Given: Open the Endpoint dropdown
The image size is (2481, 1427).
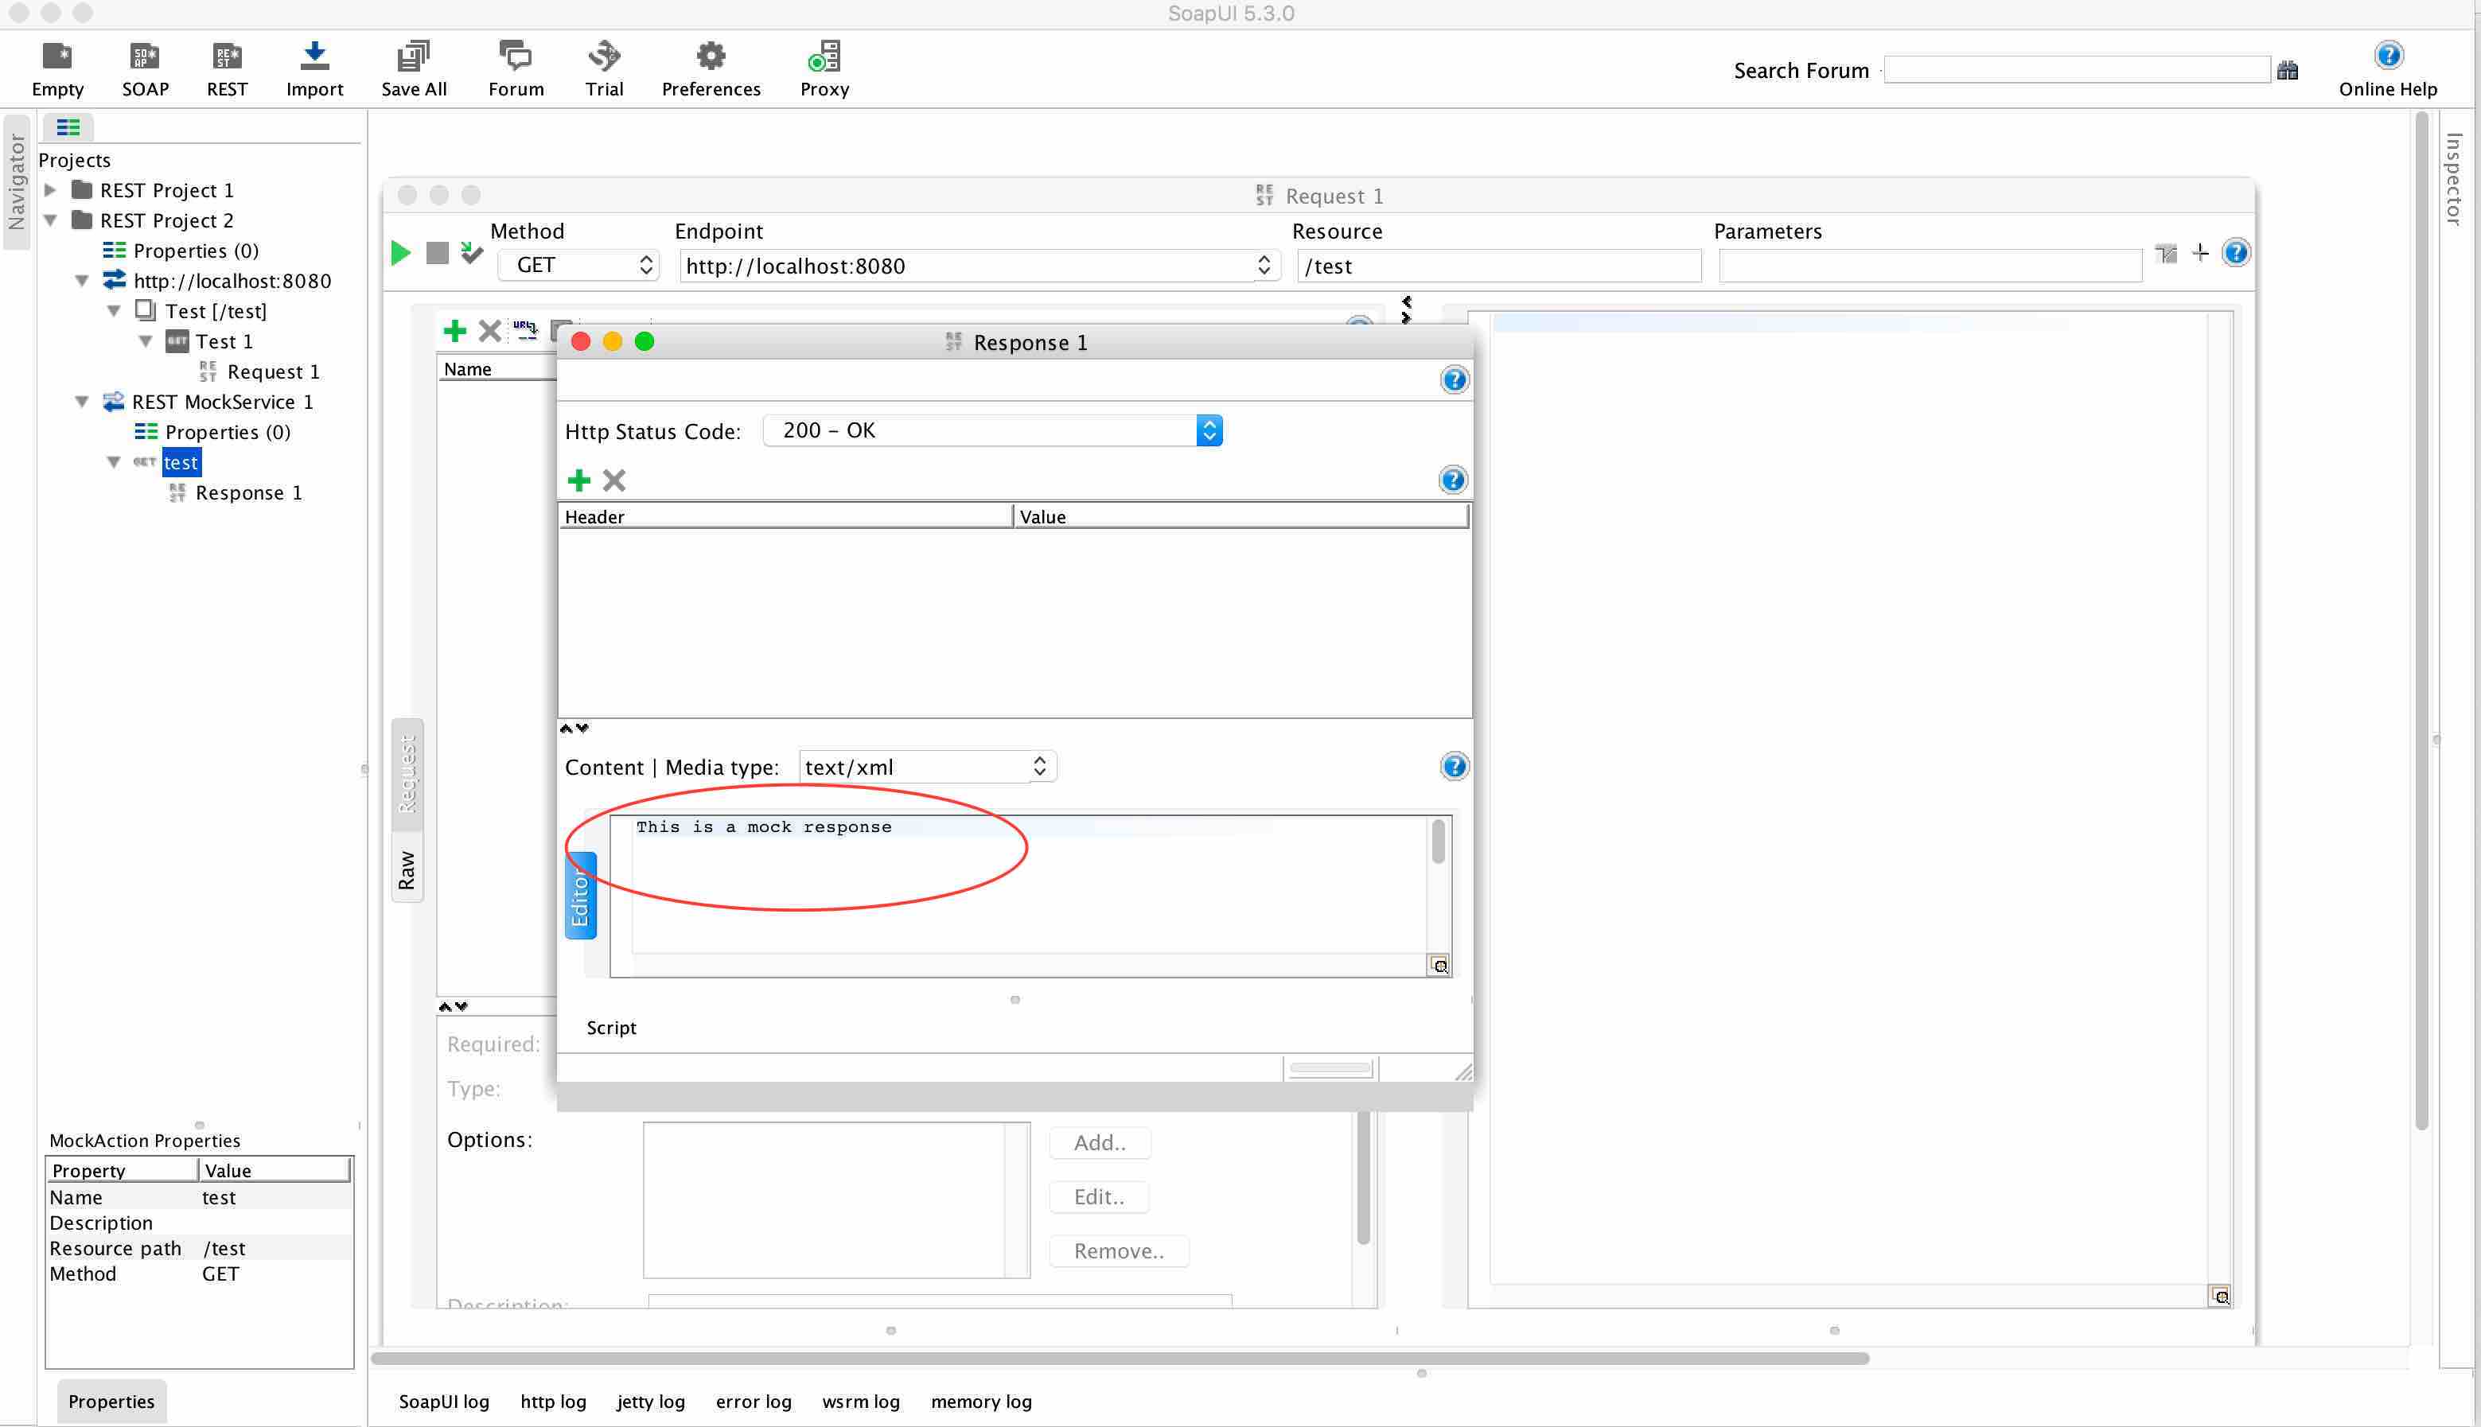Looking at the screenshot, I should coord(1264,266).
